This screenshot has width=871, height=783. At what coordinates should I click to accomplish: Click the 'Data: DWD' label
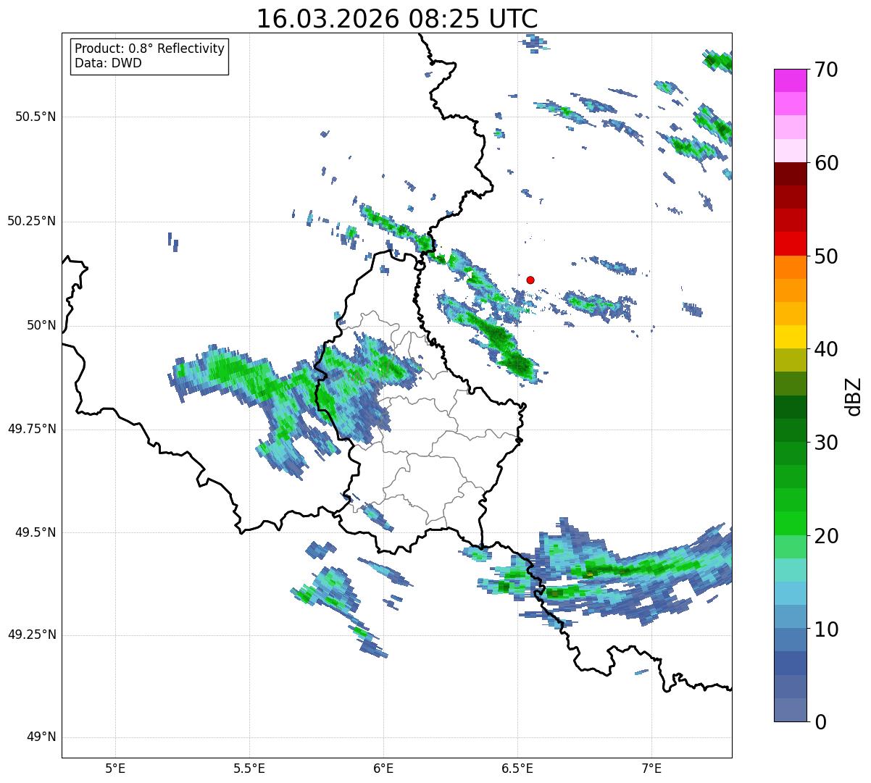coord(108,63)
